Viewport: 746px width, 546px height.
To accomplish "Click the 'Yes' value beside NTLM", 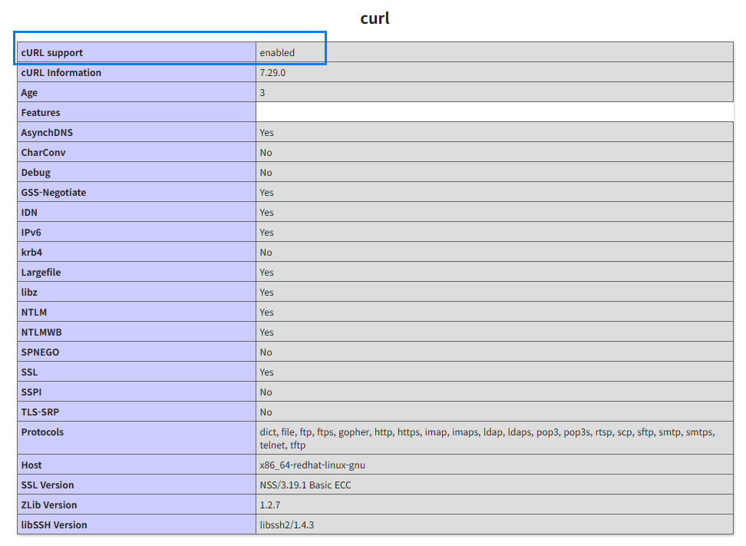I will 266,313.
